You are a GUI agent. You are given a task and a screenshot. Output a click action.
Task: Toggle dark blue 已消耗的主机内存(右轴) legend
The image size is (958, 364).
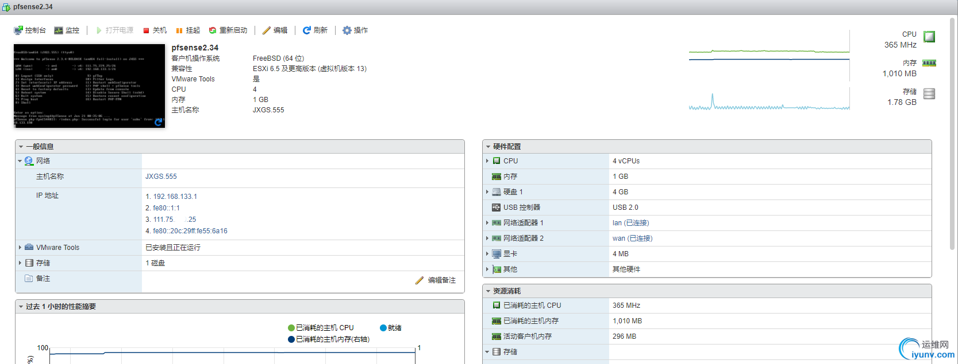(x=329, y=339)
